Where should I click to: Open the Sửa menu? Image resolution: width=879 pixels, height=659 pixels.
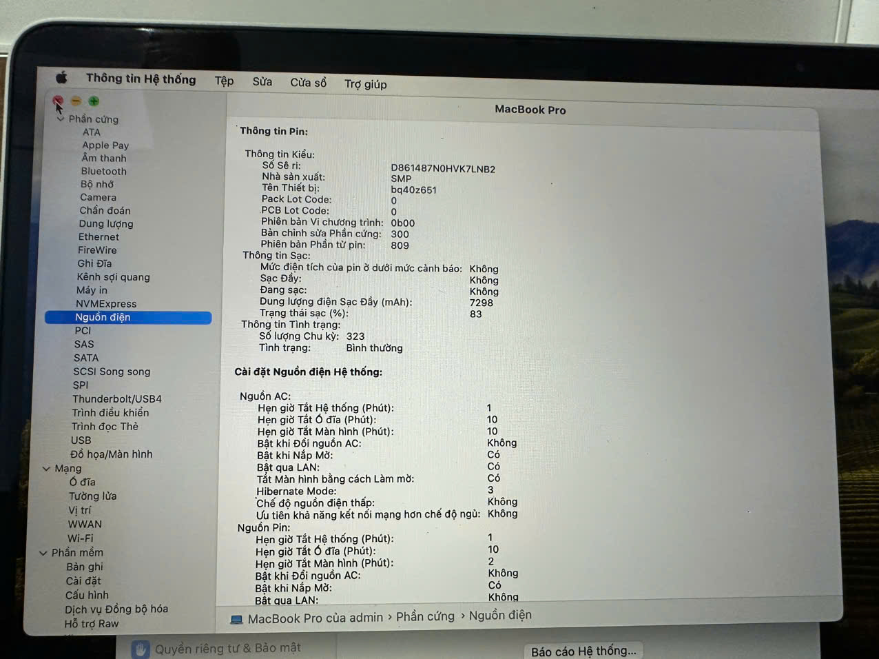(x=262, y=81)
